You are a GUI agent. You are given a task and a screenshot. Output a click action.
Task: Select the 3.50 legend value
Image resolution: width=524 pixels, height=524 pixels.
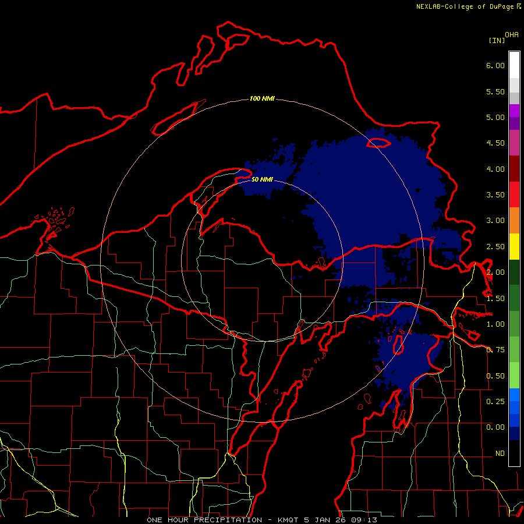click(x=495, y=195)
